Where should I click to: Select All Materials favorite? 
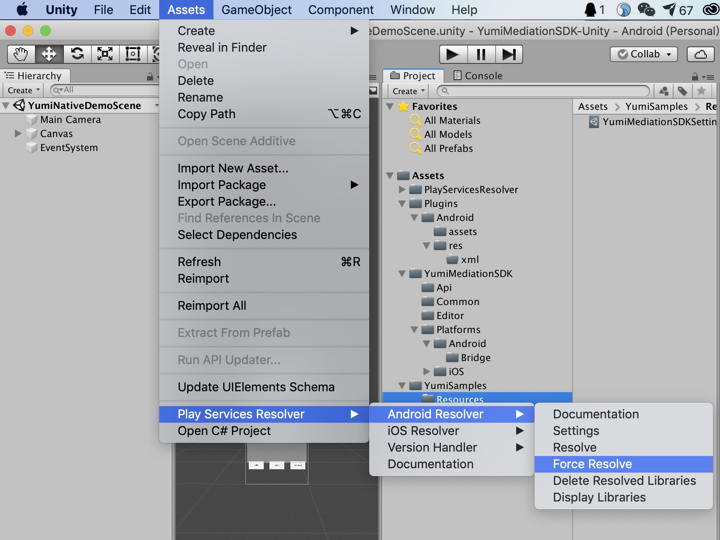[x=452, y=120]
